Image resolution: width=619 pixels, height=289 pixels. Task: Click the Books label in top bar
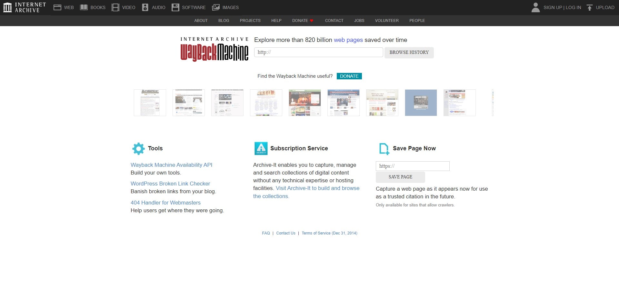pyautogui.click(x=98, y=7)
